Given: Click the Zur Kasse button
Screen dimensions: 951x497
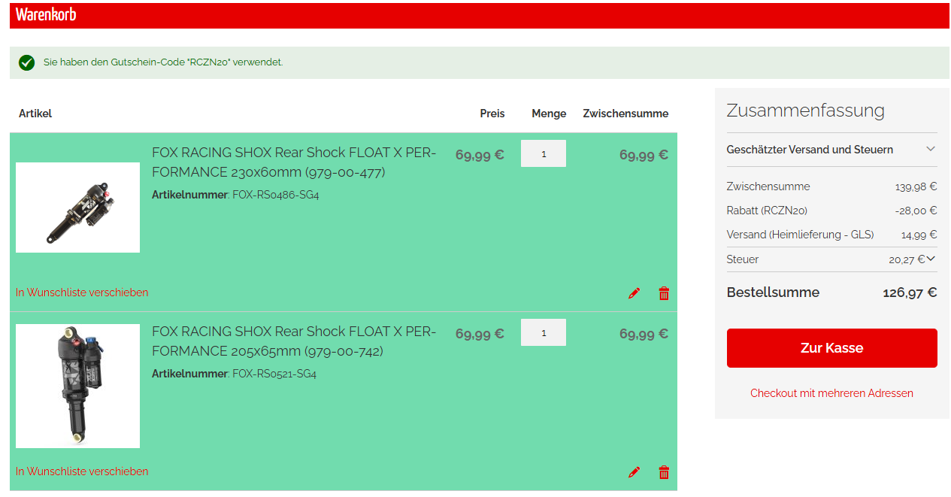Looking at the screenshot, I should click(x=831, y=348).
